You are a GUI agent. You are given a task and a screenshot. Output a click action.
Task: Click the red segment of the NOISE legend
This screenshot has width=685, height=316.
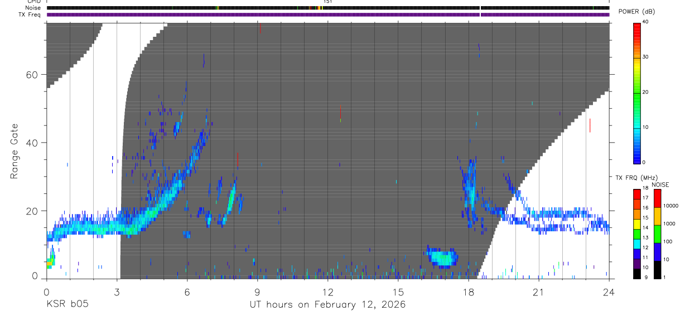(658, 198)
